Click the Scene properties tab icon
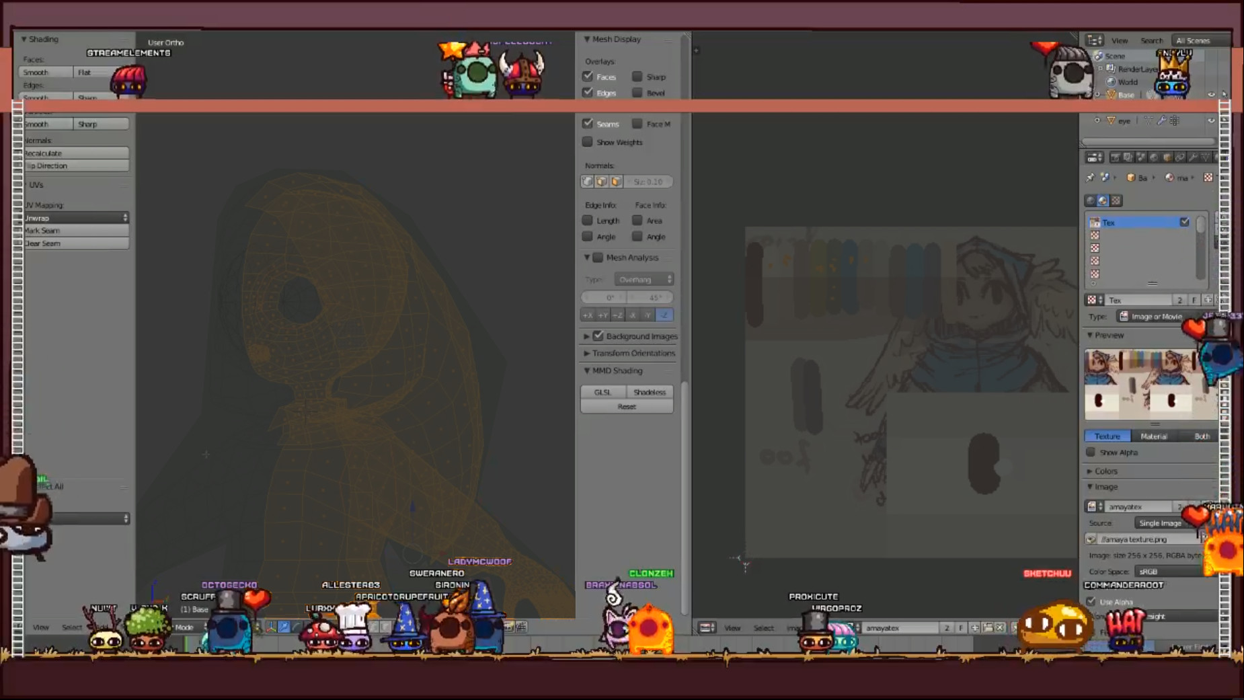Screen dimensions: 1244x700 [1141, 157]
